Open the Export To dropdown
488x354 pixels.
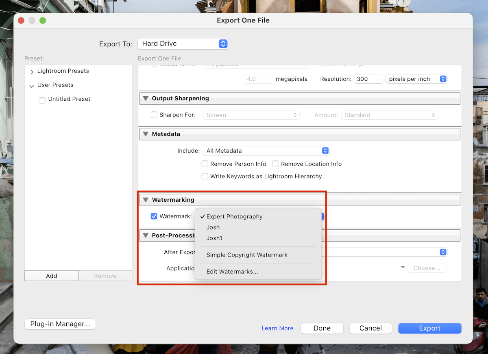pyautogui.click(x=183, y=43)
